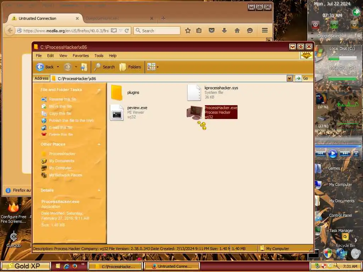Viewport: 363px width, 272px height.
Task: Launch Internet Explorer from Quick Launch
Action: coord(66,266)
